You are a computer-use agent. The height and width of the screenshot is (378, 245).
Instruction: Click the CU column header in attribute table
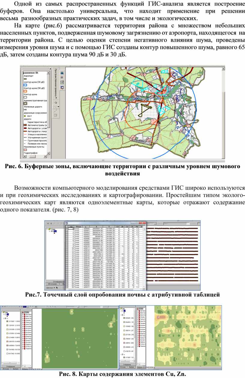click(117, 226)
